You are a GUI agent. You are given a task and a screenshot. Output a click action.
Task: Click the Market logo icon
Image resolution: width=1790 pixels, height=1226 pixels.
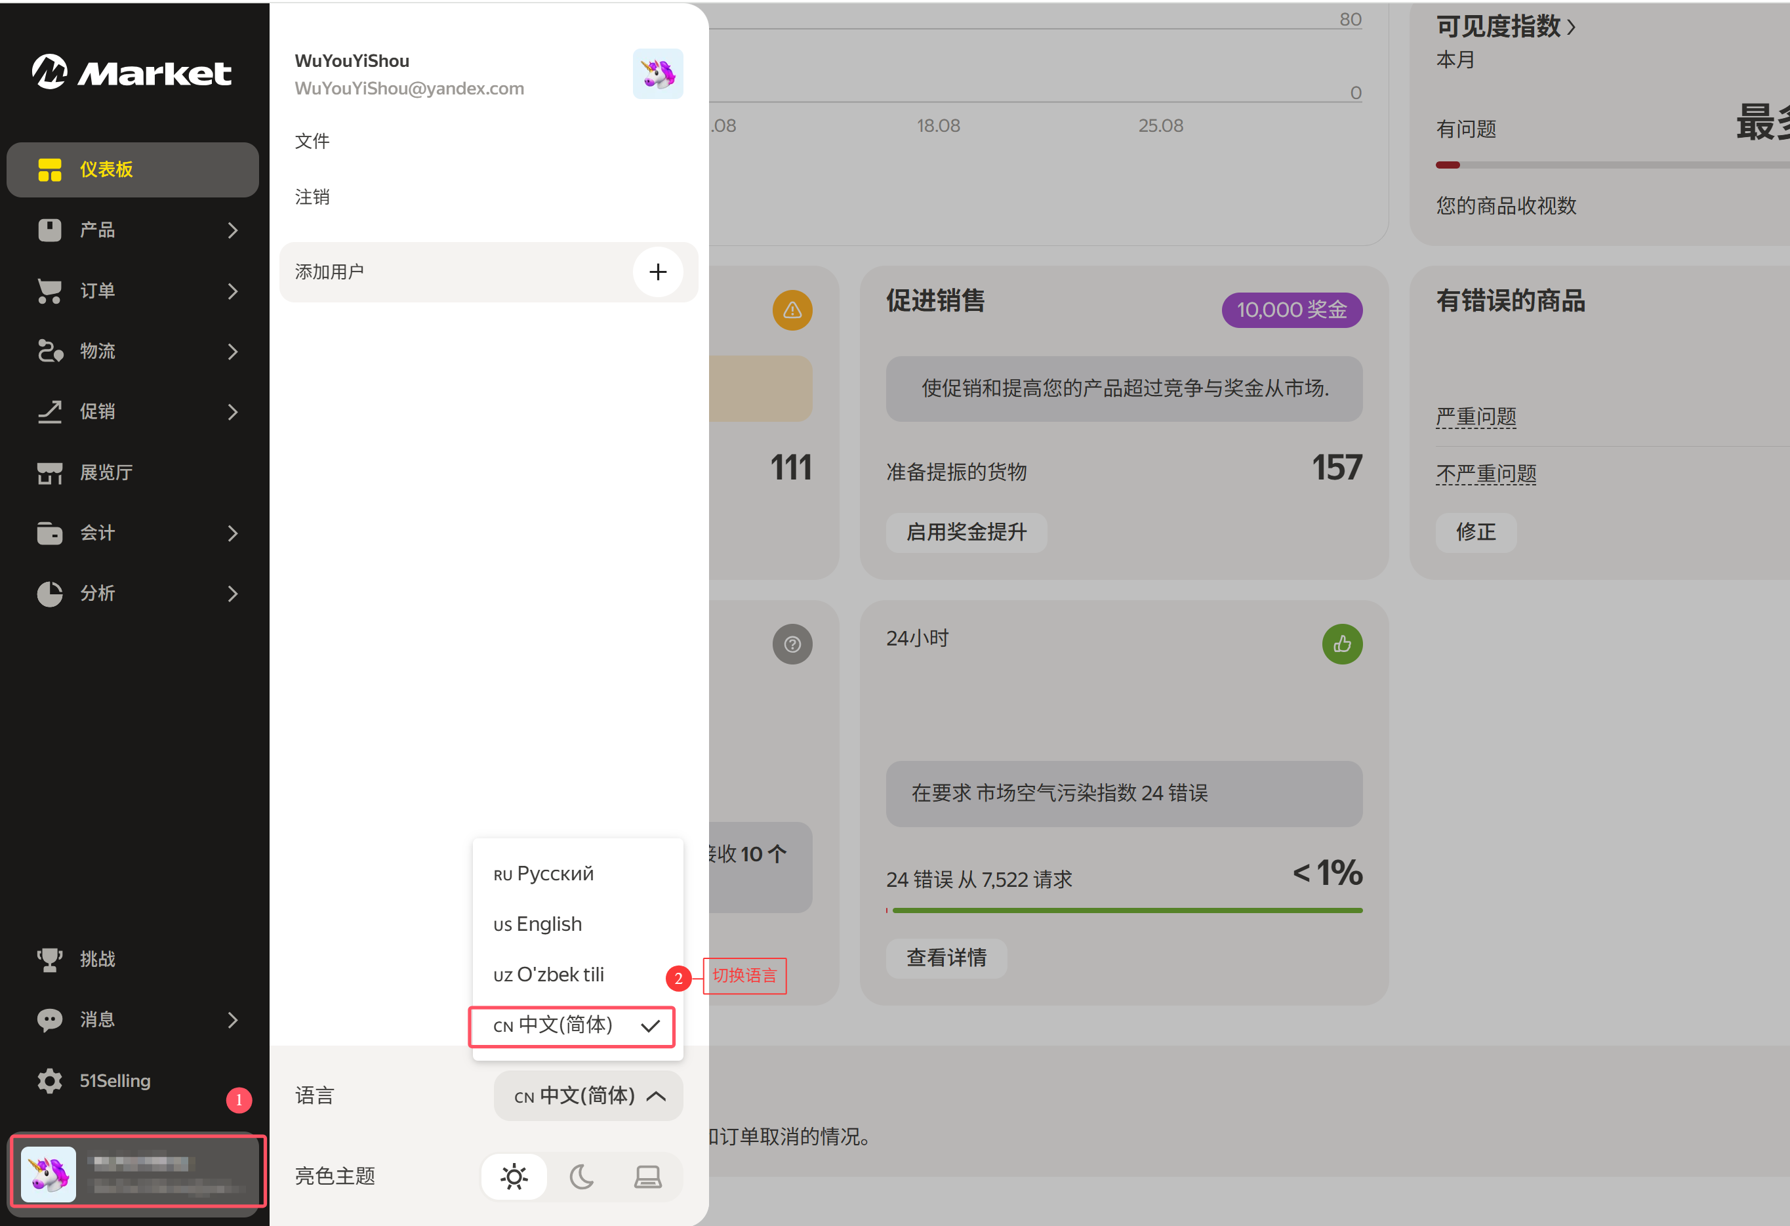point(50,72)
